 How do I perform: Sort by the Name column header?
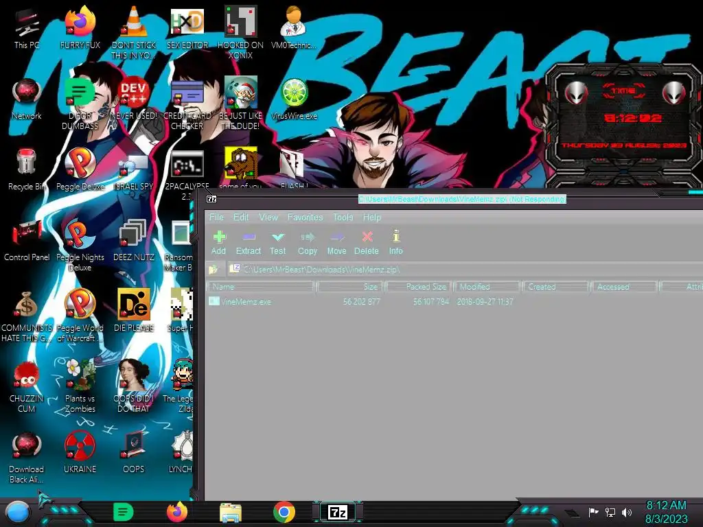coord(261,287)
